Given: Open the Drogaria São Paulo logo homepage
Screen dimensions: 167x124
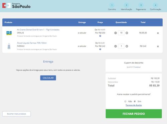Looking at the screenshot, I should point(16,6).
